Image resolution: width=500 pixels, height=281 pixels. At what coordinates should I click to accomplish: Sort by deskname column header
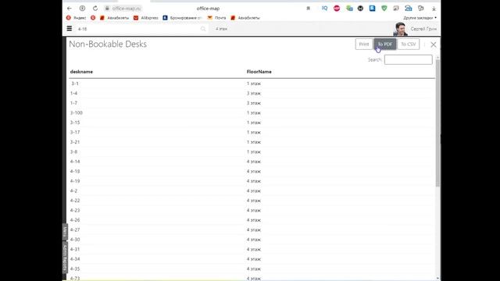81,72
